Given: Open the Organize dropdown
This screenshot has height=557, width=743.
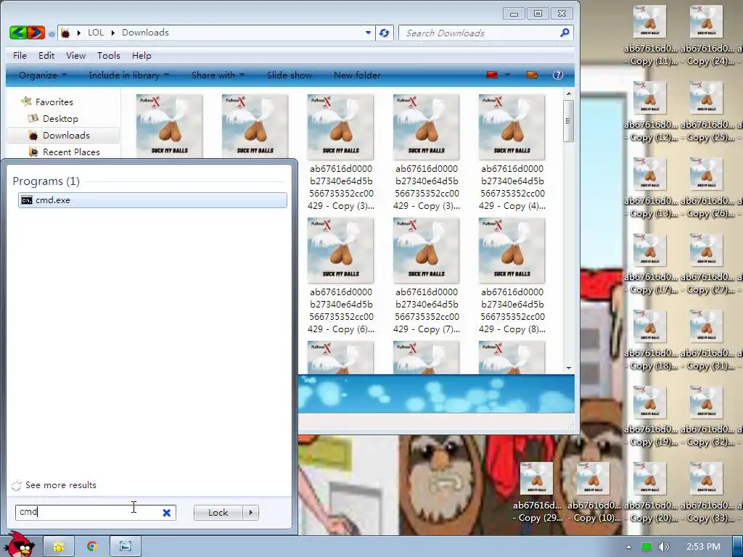Looking at the screenshot, I should (x=43, y=75).
